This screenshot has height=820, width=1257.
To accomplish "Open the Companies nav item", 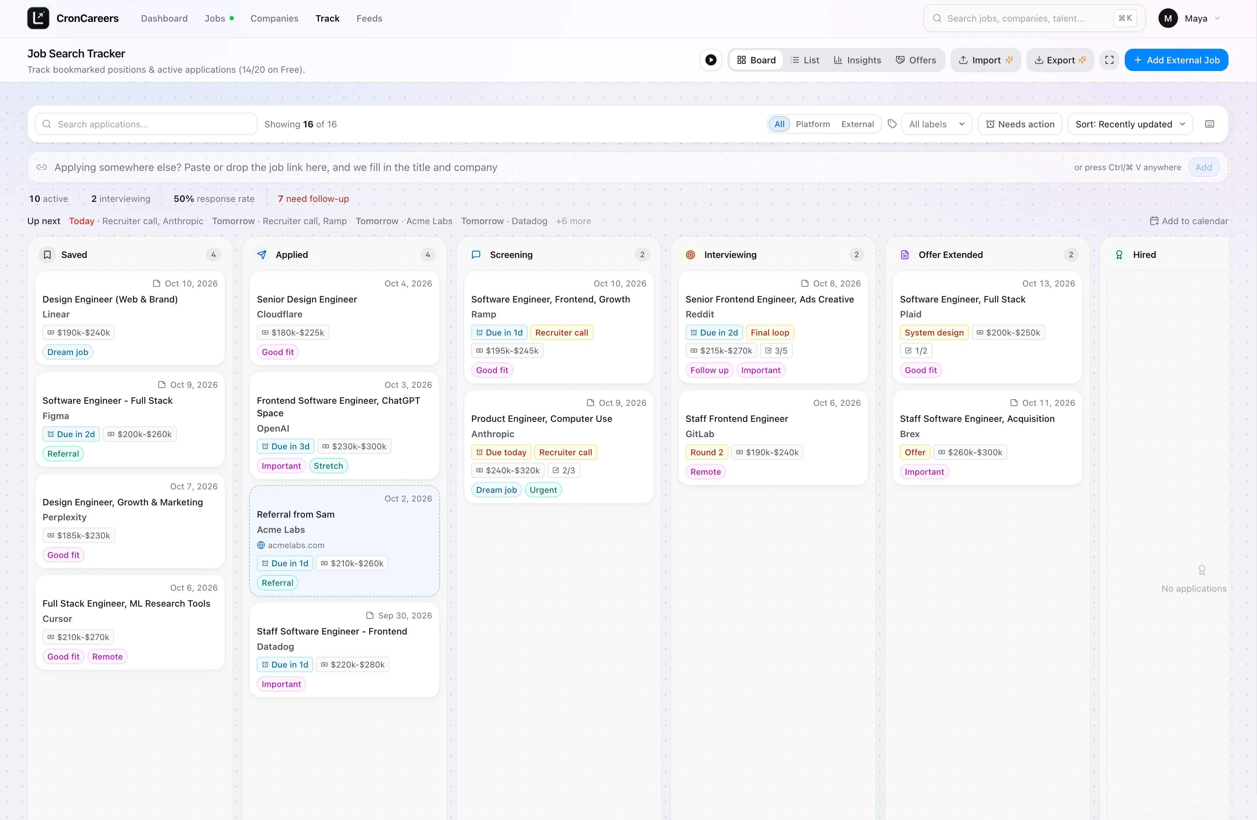I will [274, 18].
